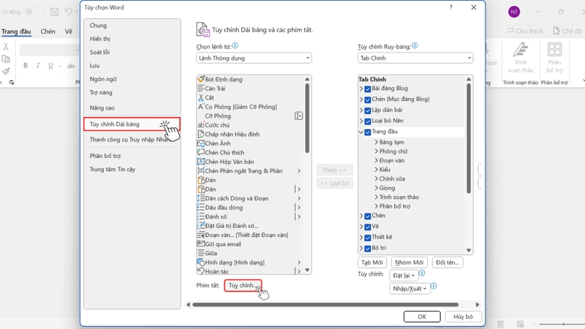Click the Nhóm Mới button

point(409,262)
